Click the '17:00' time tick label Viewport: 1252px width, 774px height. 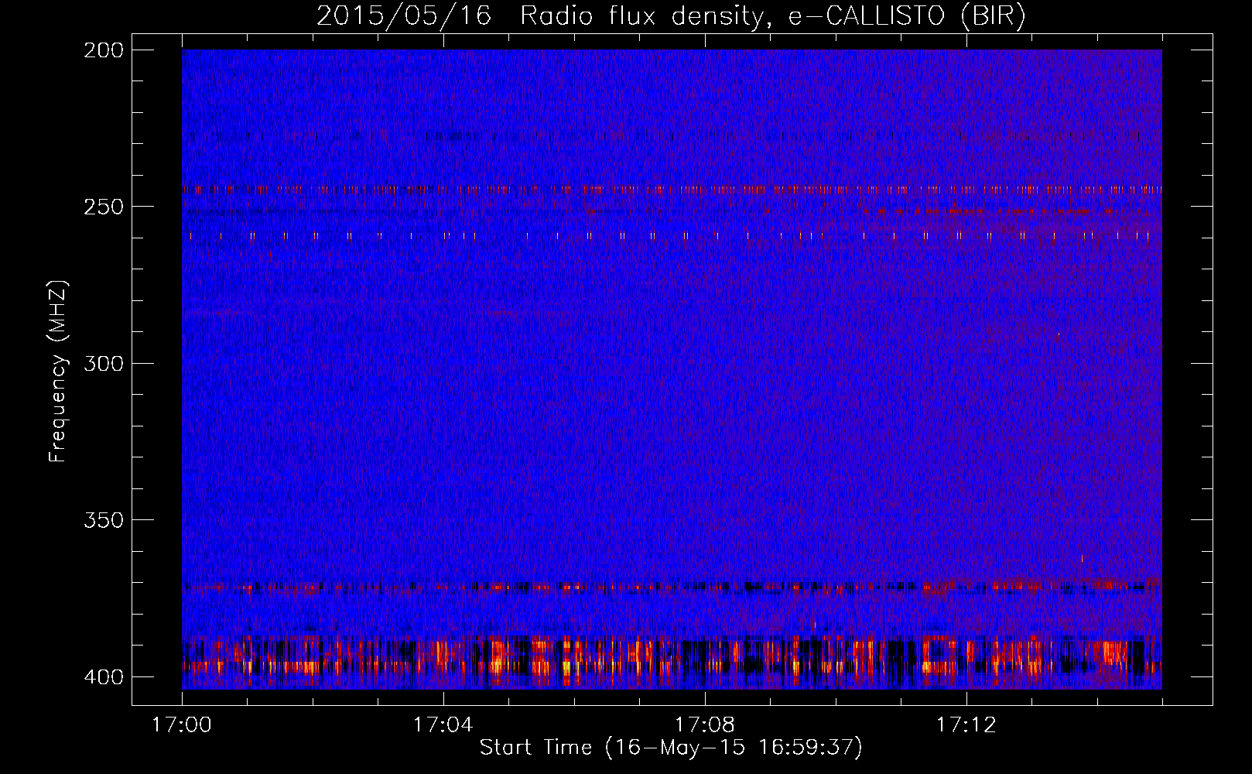(x=182, y=725)
